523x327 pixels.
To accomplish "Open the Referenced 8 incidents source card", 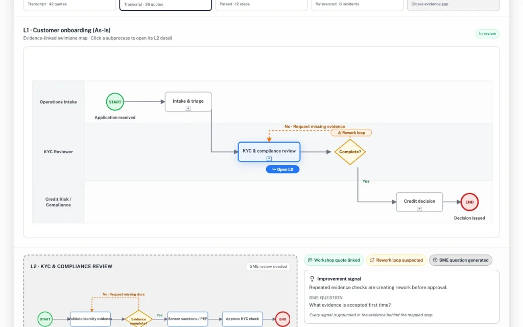I will pos(357,5).
